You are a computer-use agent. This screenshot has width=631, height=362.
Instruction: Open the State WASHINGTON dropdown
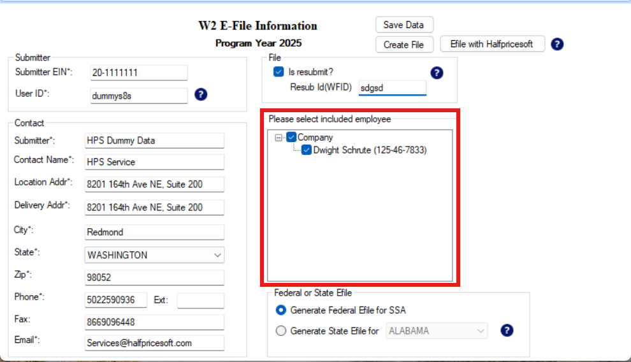click(154, 255)
